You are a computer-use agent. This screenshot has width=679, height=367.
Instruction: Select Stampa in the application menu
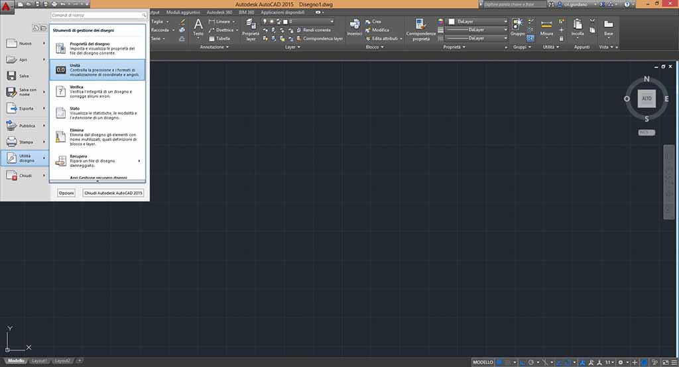click(25, 142)
